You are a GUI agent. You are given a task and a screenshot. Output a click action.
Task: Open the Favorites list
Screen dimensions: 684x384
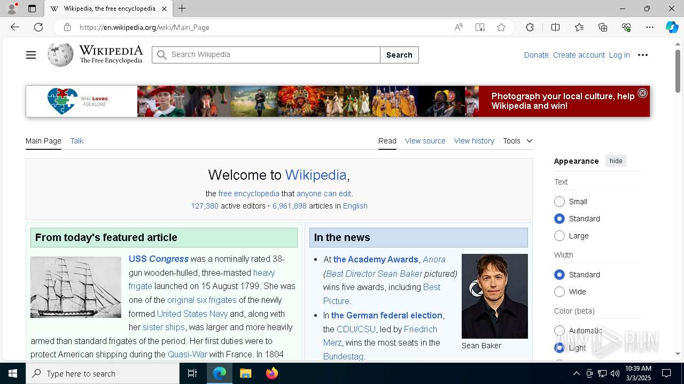click(x=579, y=27)
